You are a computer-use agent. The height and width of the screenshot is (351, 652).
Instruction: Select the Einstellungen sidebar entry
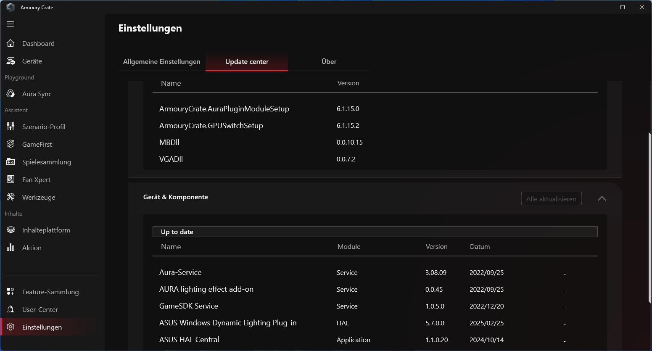click(x=42, y=327)
